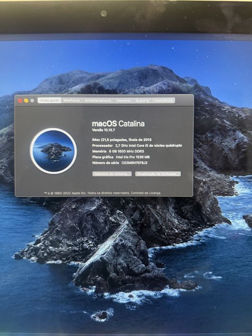Minimize window with the yellow button
This screenshot has width=252, height=336.
click(x=26, y=101)
